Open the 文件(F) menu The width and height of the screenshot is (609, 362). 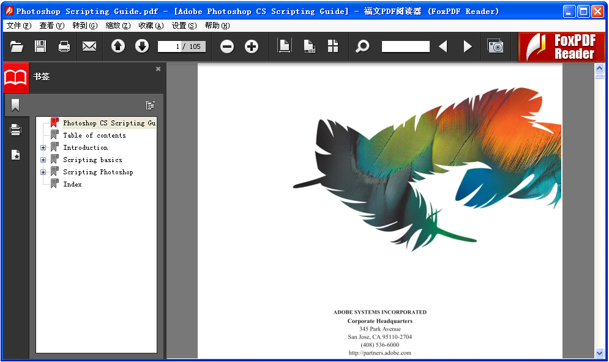19,26
